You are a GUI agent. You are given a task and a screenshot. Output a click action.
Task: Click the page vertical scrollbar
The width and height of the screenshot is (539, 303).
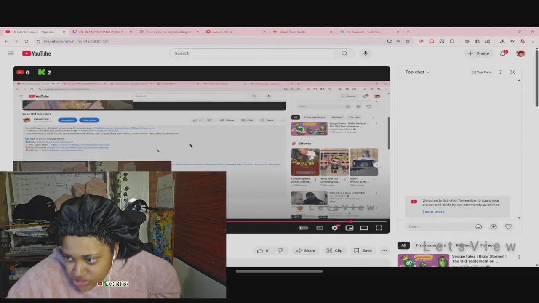536,78
